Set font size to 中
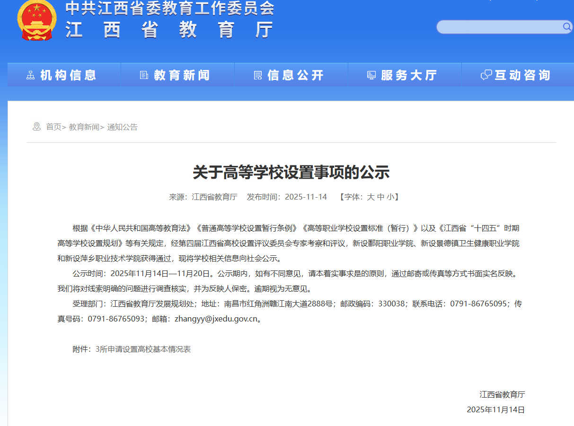Image resolution: width=574 pixels, height=426 pixels. click(380, 197)
